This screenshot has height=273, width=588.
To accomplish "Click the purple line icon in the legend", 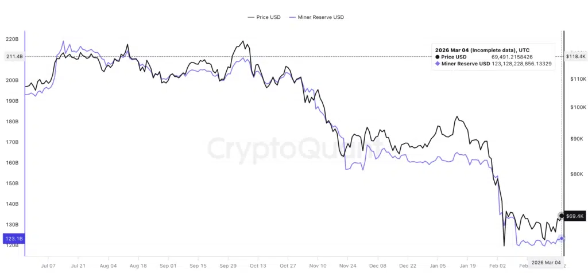I will click(x=293, y=17).
